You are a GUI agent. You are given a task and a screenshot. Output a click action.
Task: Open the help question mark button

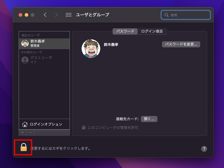click(x=204, y=149)
